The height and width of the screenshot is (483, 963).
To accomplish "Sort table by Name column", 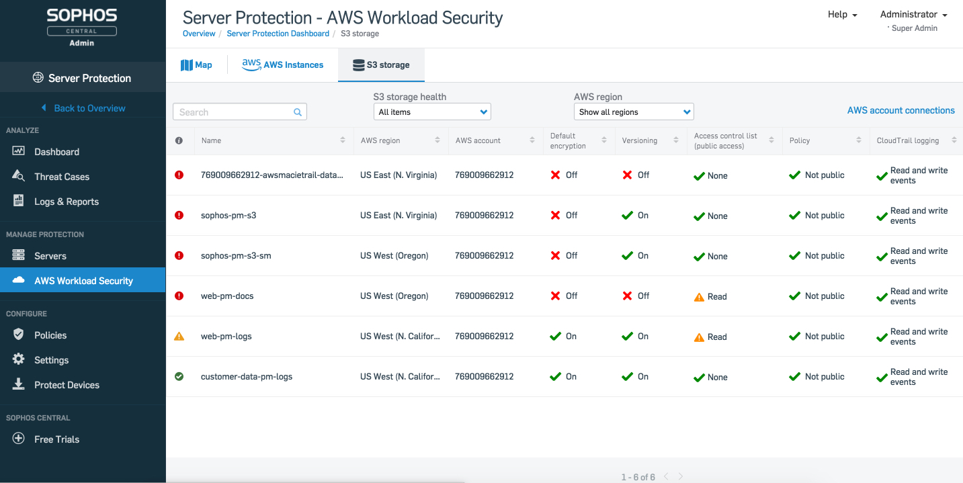I will pyautogui.click(x=274, y=140).
